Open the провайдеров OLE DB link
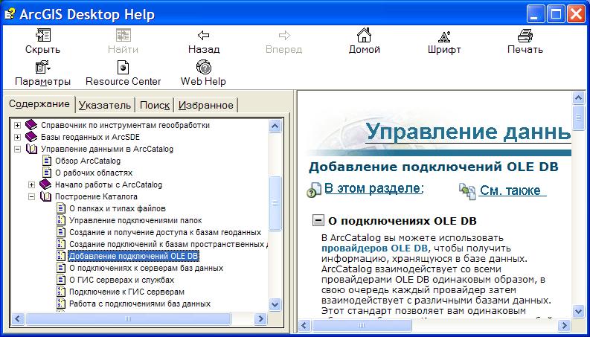Image resolution: width=590 pixels, height=337 pixels. (374, 248)
